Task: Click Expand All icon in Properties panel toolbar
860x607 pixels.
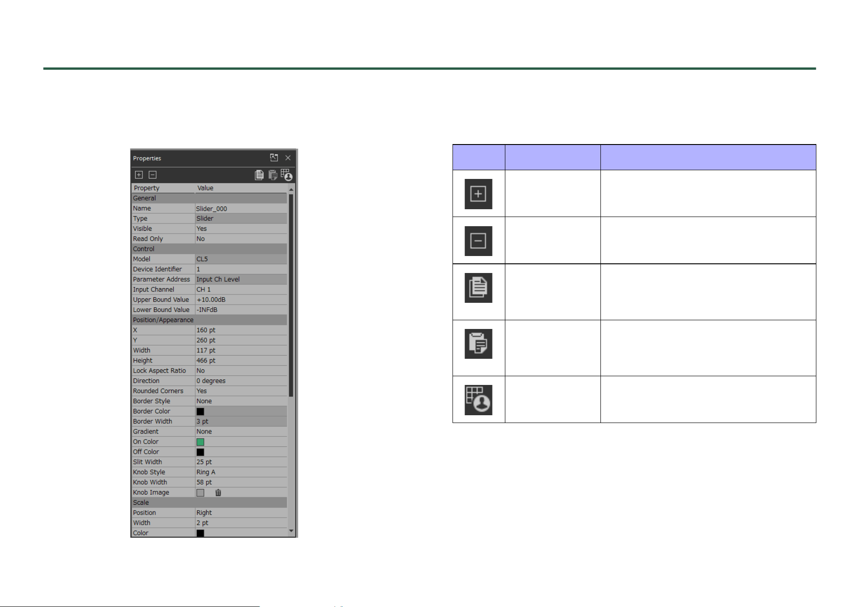Action: point(139,175)
